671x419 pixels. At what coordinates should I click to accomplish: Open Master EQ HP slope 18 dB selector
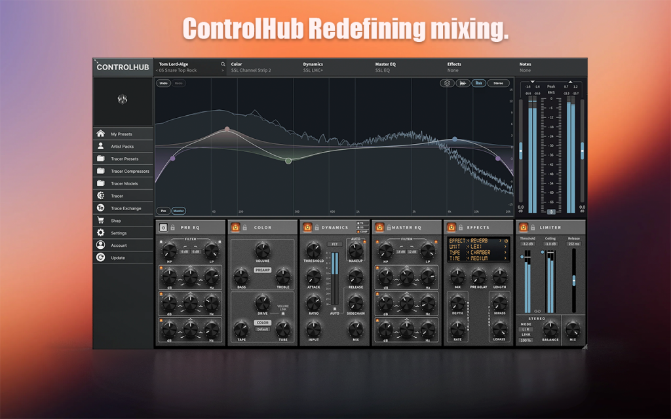[400, 252]
